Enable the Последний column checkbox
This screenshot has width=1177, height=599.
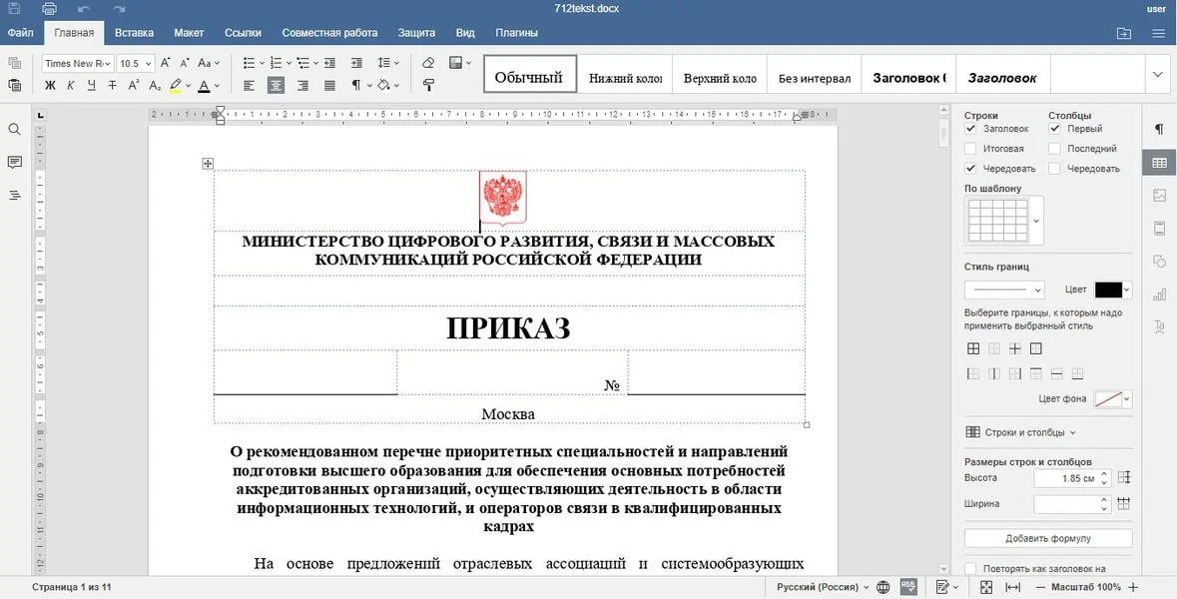[1054, 149]
